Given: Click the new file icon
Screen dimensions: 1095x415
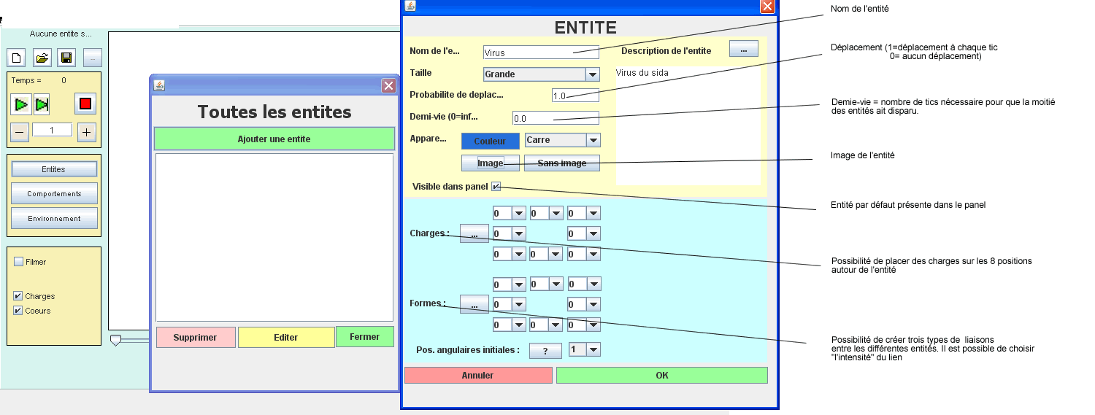Looking at the screenshot, I should [x=17, y=58].
